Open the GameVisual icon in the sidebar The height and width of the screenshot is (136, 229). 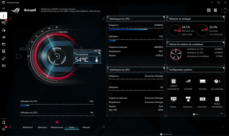[x=4, y=37]
